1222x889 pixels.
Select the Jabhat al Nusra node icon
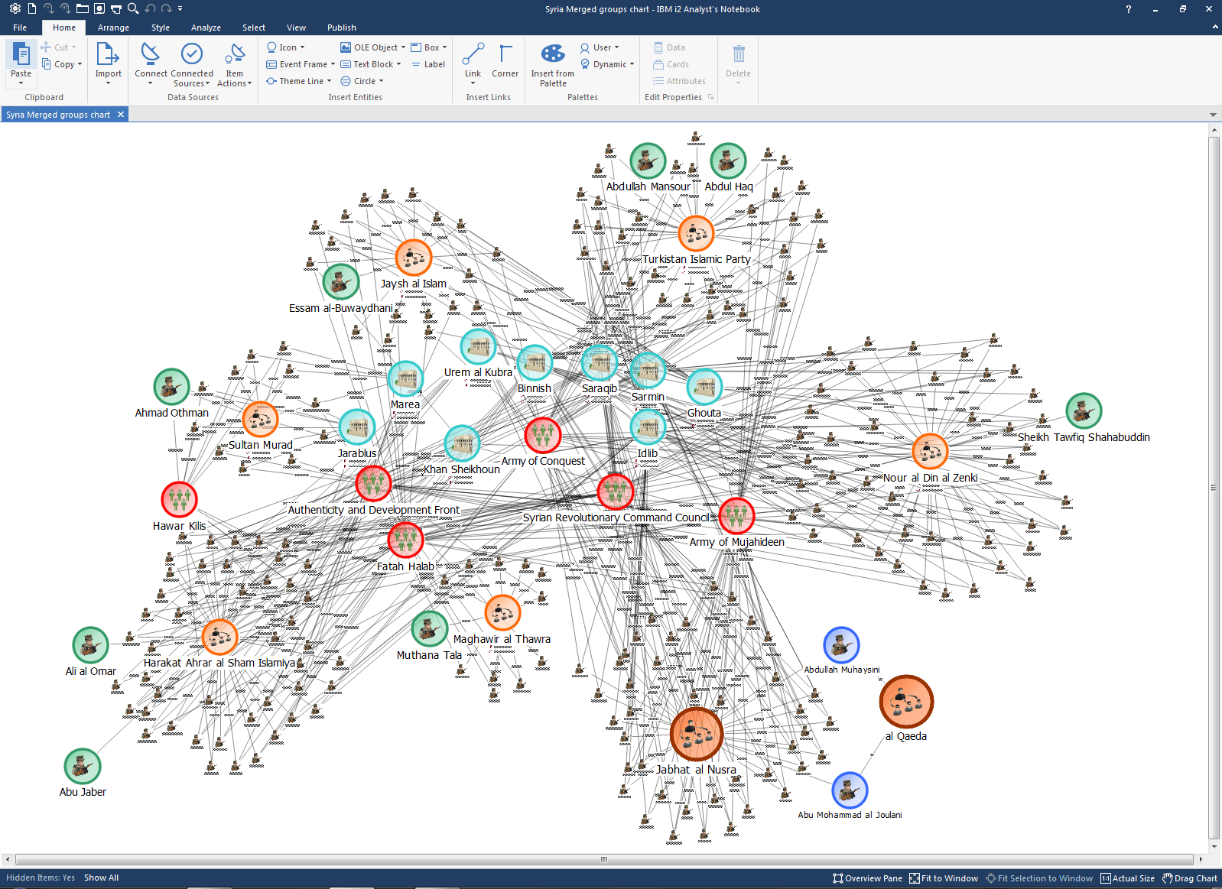tap(697, 734)
